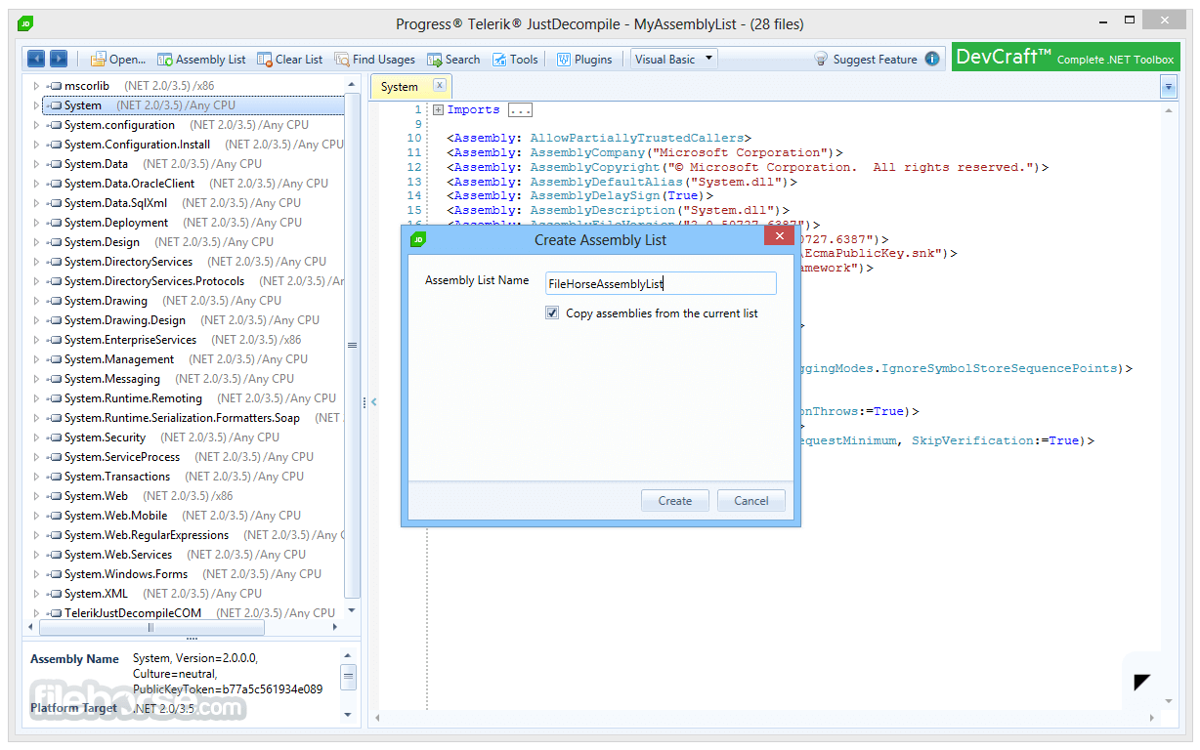Viewport: 1200px width, 750px height.
Task: Toggle Copy assemblies from the current list
Action: [x=552, y=313]
